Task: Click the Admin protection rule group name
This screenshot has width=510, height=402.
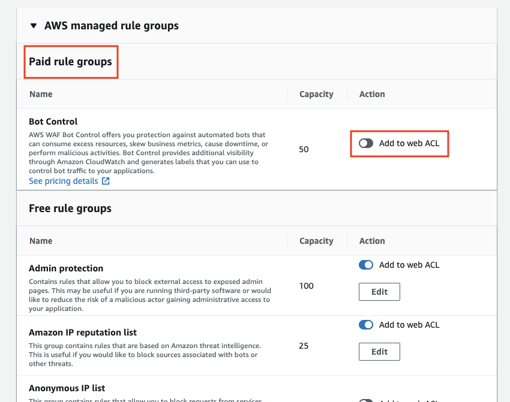Action: 66,268
